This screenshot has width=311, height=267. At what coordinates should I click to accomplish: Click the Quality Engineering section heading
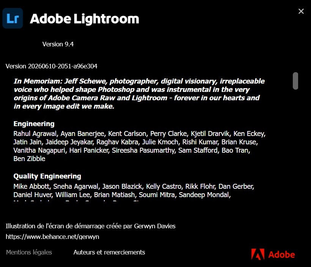(x=47, y=176)
